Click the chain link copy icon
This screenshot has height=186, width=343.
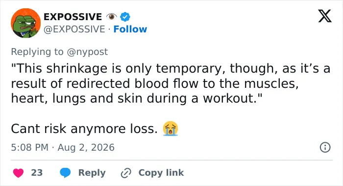click(x=126, y=173)
